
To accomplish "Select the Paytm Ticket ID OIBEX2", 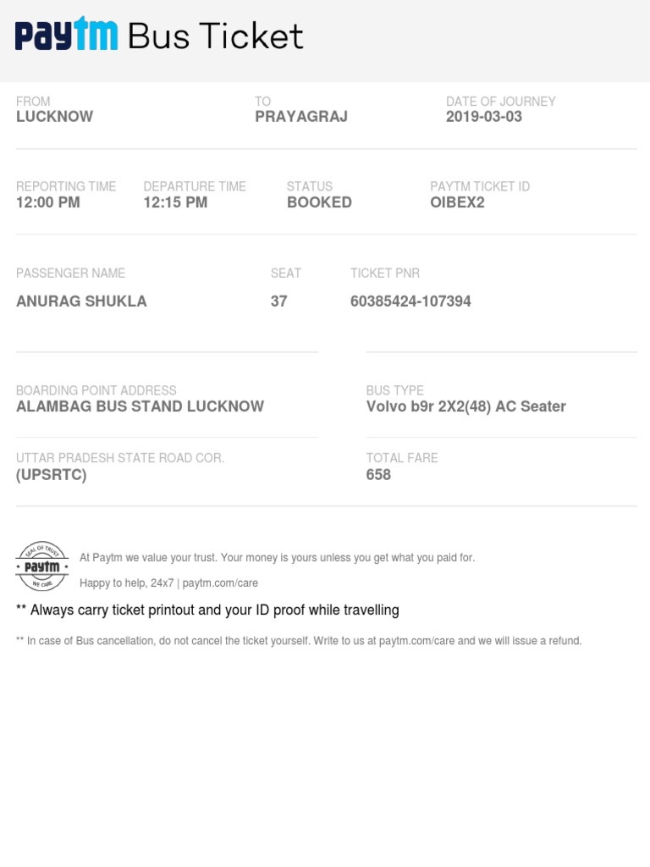I will point(457,202).
